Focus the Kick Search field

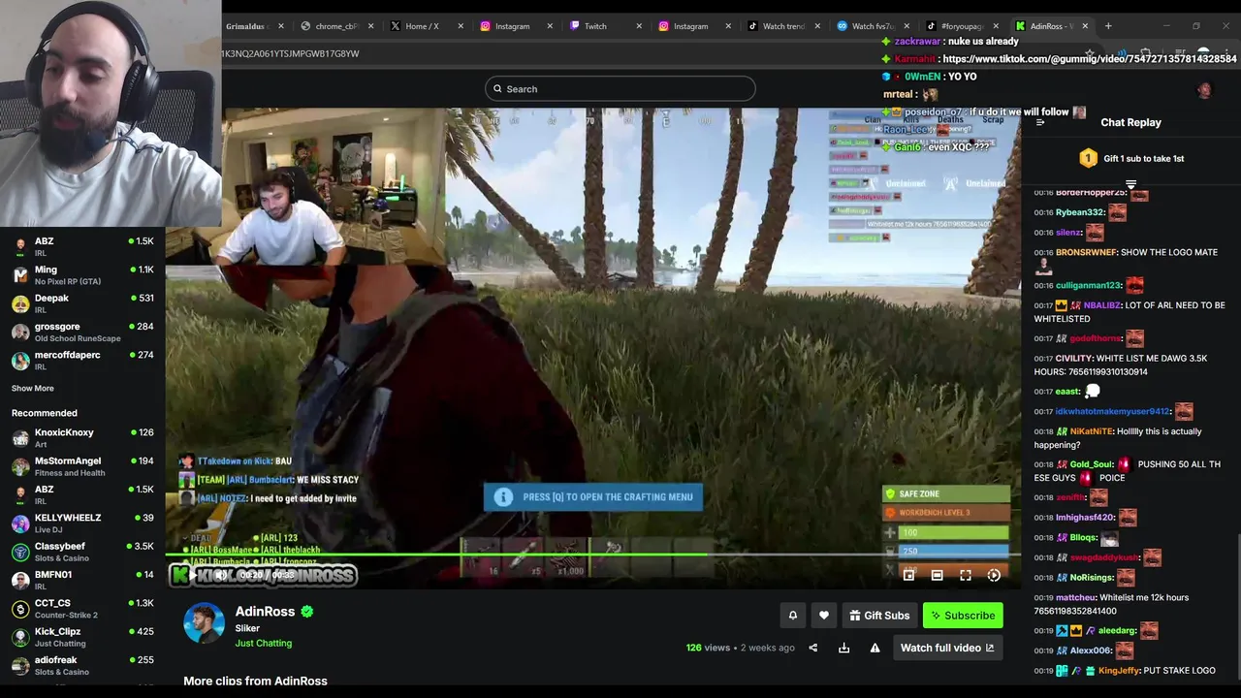click(620, 89)
